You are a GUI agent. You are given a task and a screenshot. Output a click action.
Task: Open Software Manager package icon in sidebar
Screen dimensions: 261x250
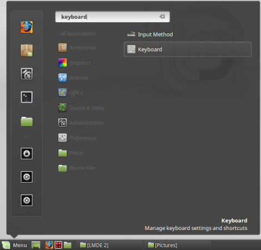[27, 51]
